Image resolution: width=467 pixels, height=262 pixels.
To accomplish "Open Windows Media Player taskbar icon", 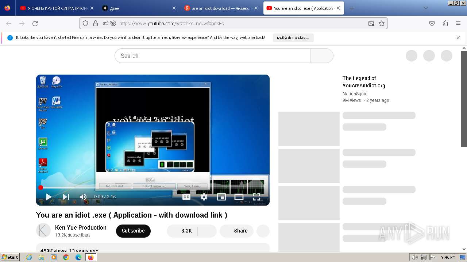I will 54,257.
